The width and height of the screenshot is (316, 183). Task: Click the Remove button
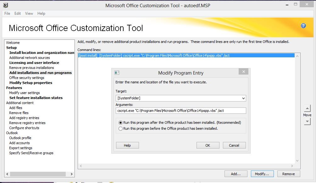[x=289, y=174]
